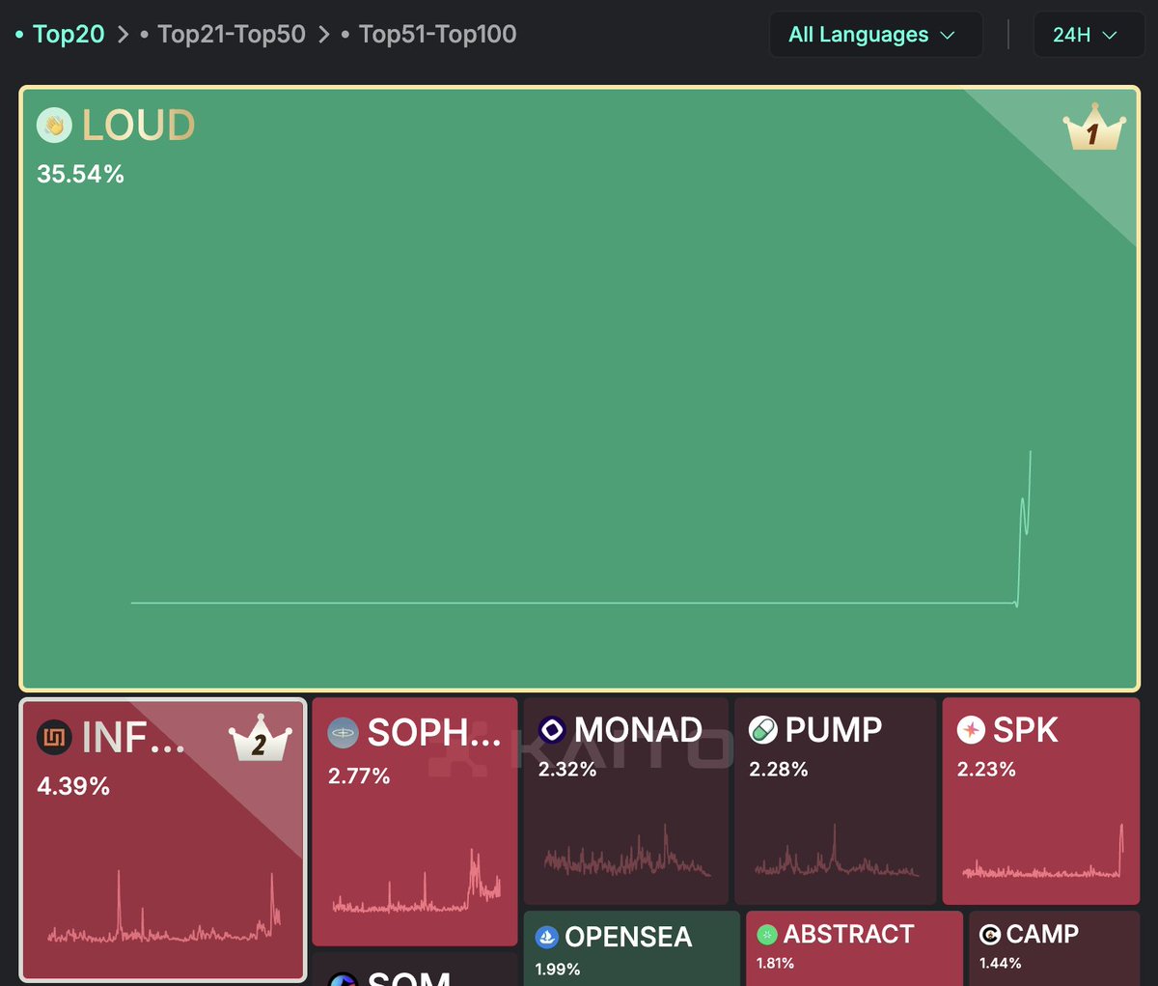Click the 1.81% mindshare value
Viewport: 1158px width, 986px height.
775,963
